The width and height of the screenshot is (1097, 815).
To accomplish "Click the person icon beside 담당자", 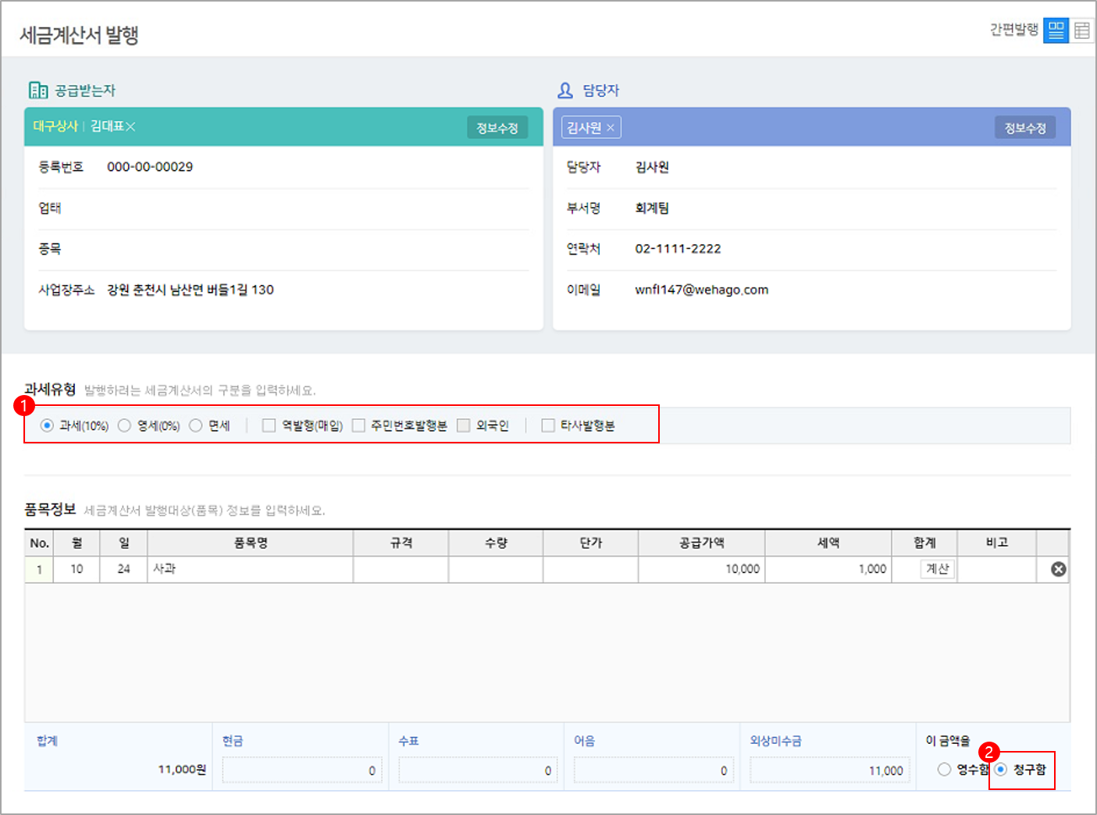I will point(565,89).
